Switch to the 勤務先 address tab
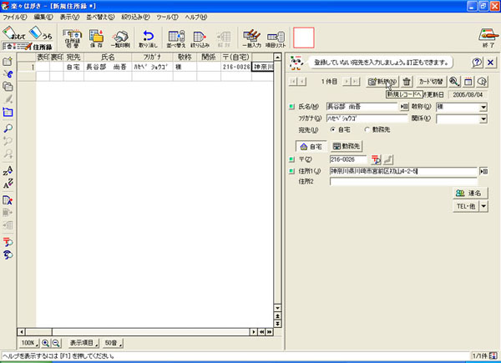This screenshot has width=501, height=363. 347,145
